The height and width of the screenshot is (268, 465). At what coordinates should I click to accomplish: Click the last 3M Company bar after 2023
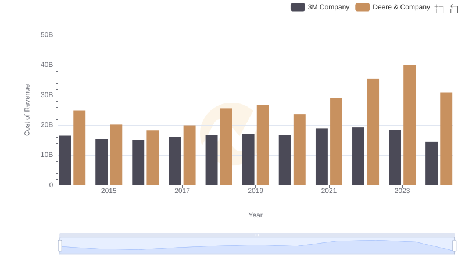point(431,163)
